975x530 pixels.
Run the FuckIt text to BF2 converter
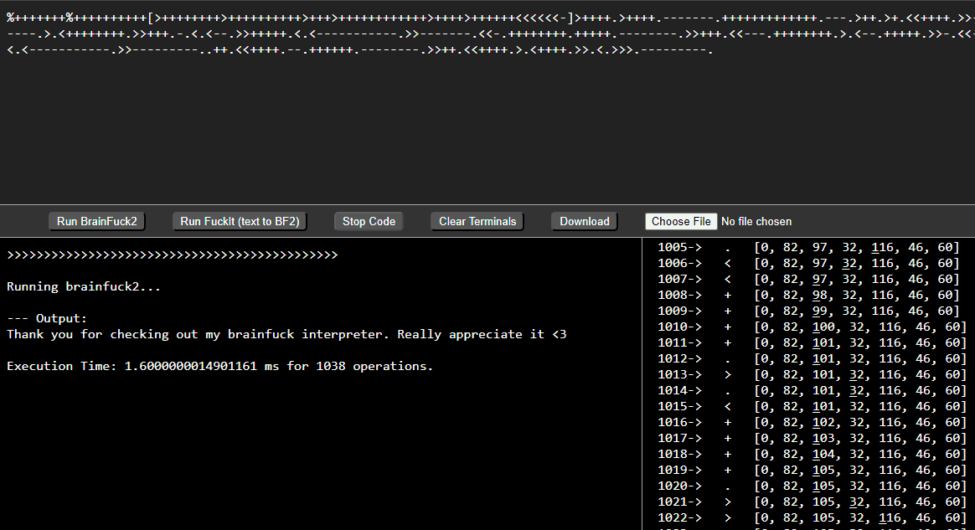click(240, 221)
